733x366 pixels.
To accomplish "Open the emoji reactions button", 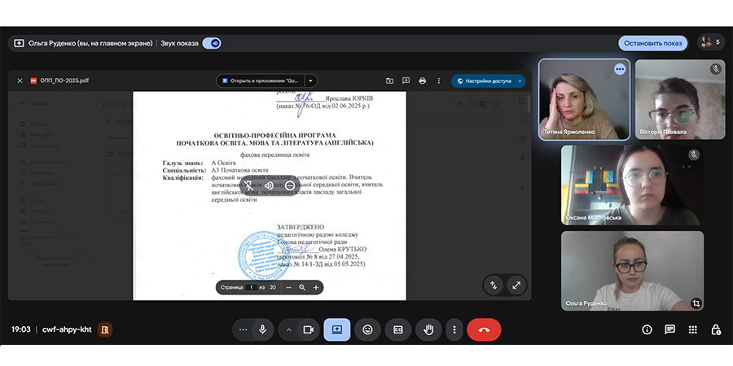I will click(368, 329).
